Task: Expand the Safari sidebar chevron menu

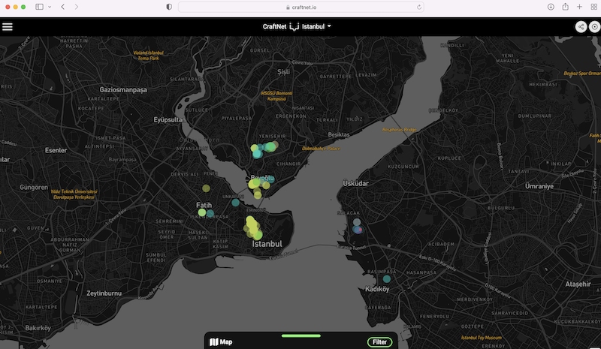Action: pyautogui.click(x=50, y=7)
